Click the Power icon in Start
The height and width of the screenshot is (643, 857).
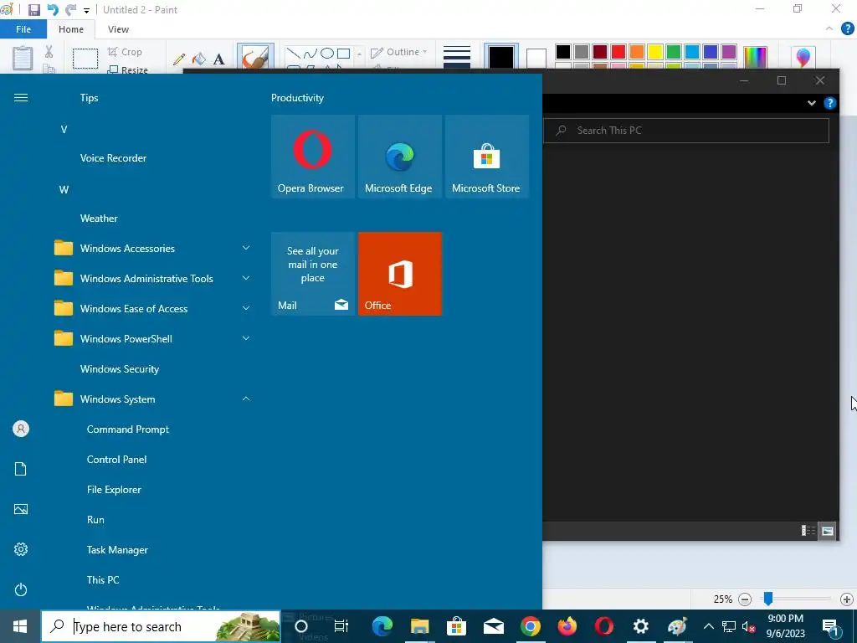tap(21, 589)
